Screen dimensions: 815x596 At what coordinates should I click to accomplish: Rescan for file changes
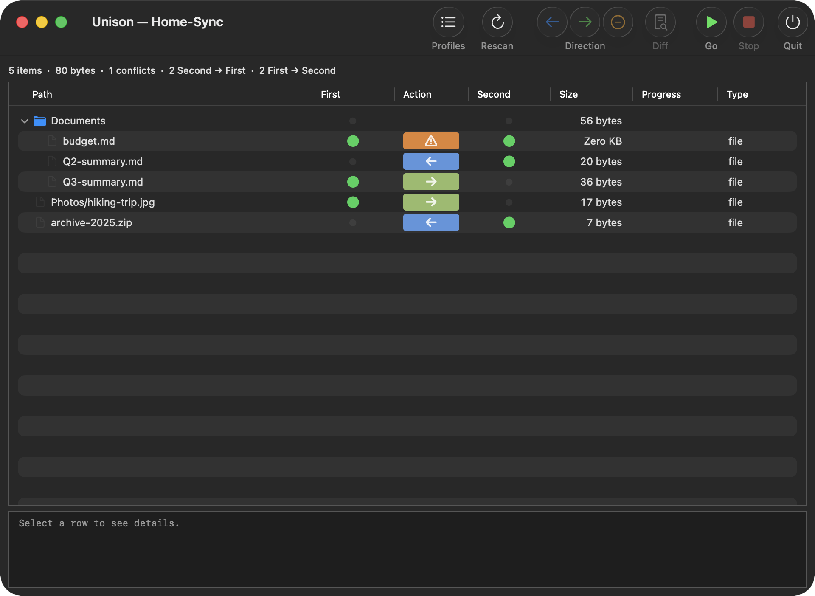click(497, 22)
